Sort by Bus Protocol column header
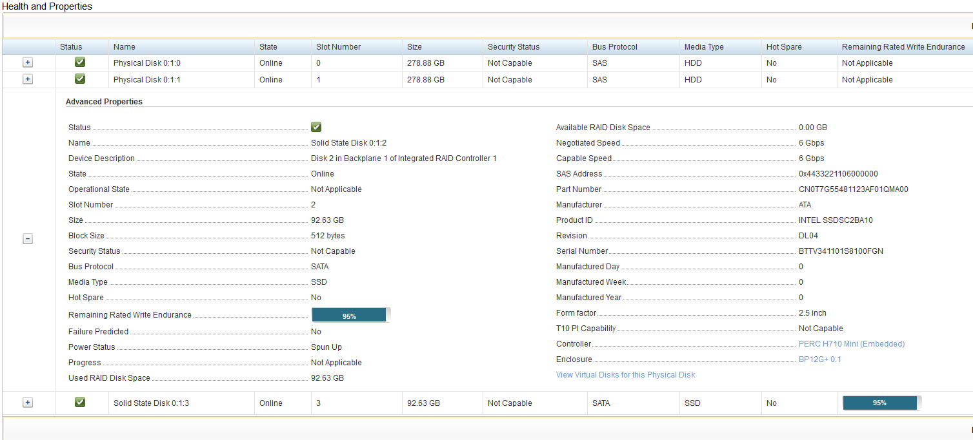 pyautogui.click(x=615, y=47)
